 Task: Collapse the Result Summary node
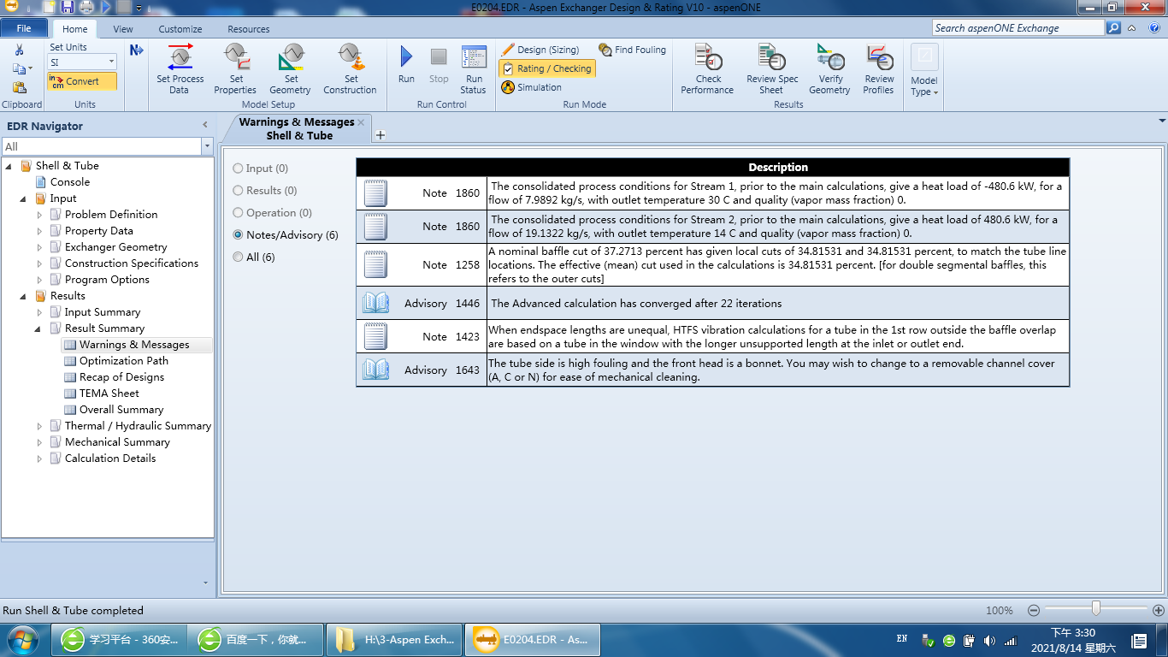tap(39, 328)
